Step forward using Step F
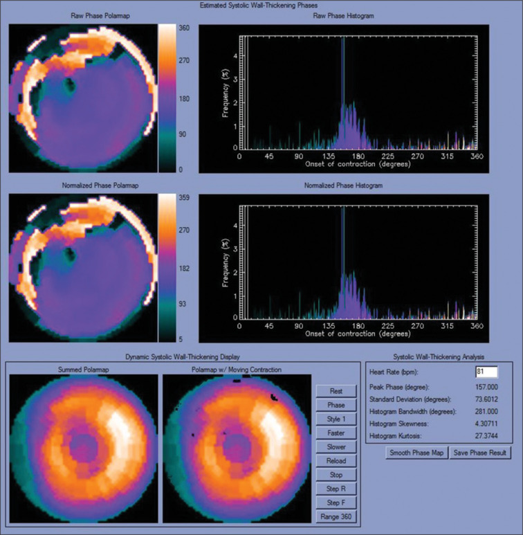523x535 pixels. [336, 503]
